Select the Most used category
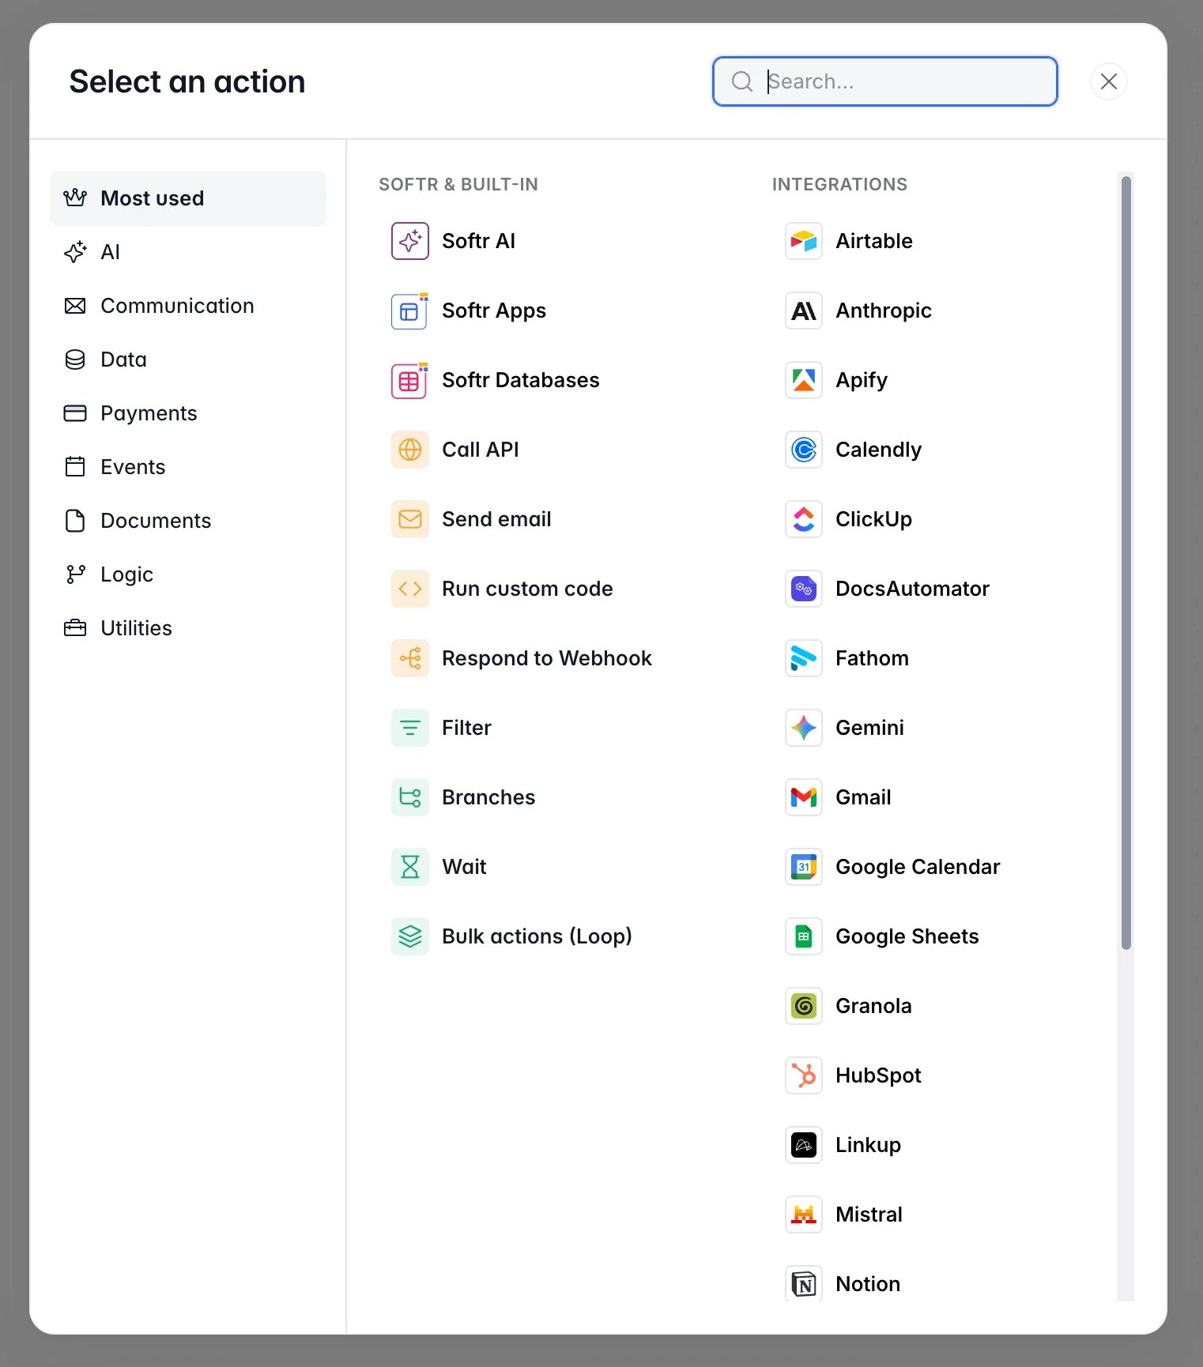This screenshot has height=1367, width=1203. pyautogui.click(x=187, y=198)
